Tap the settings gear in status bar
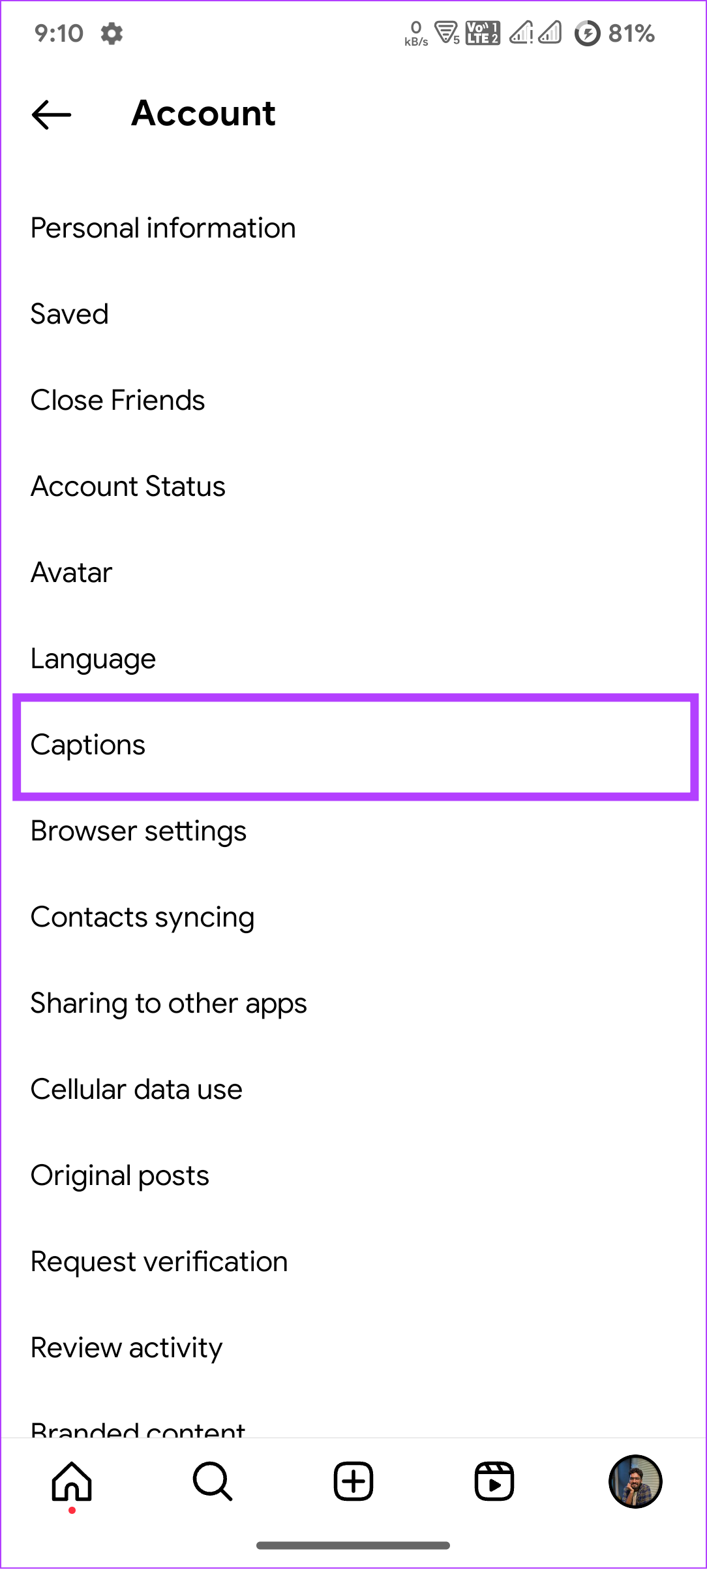The height and width of the screenshot is (1570, 707). [112, 33]
